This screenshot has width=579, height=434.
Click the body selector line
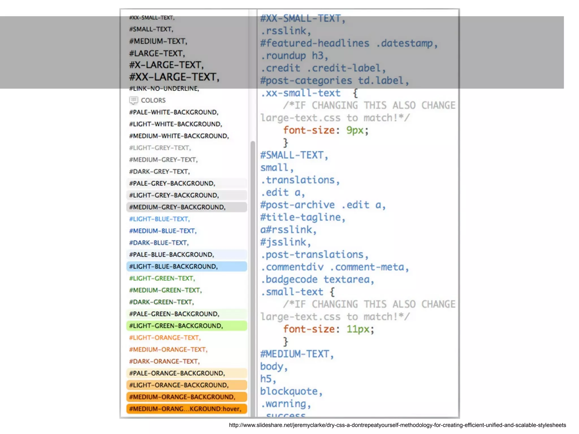274,366
